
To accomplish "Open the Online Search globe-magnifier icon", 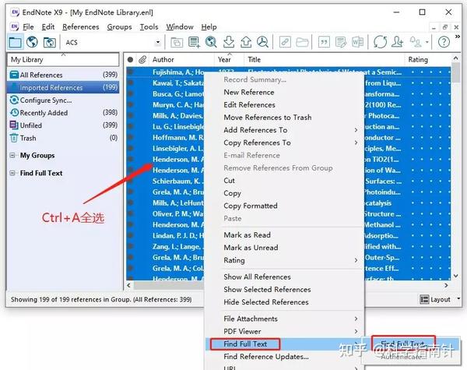I will pyautogui.click(x=211, y=42).
